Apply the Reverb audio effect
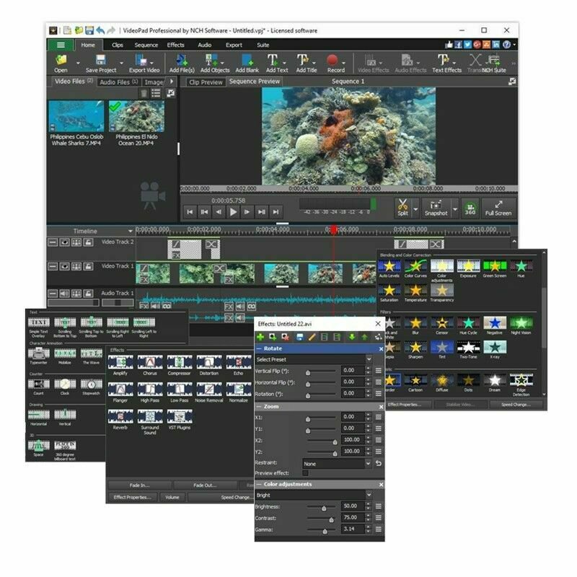Viewport: 577px width, 577px height. point(120,420)
